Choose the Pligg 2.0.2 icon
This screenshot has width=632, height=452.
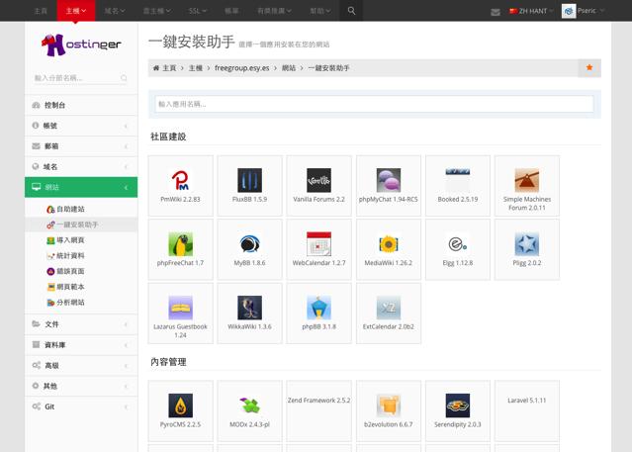(x=527, y=244)
